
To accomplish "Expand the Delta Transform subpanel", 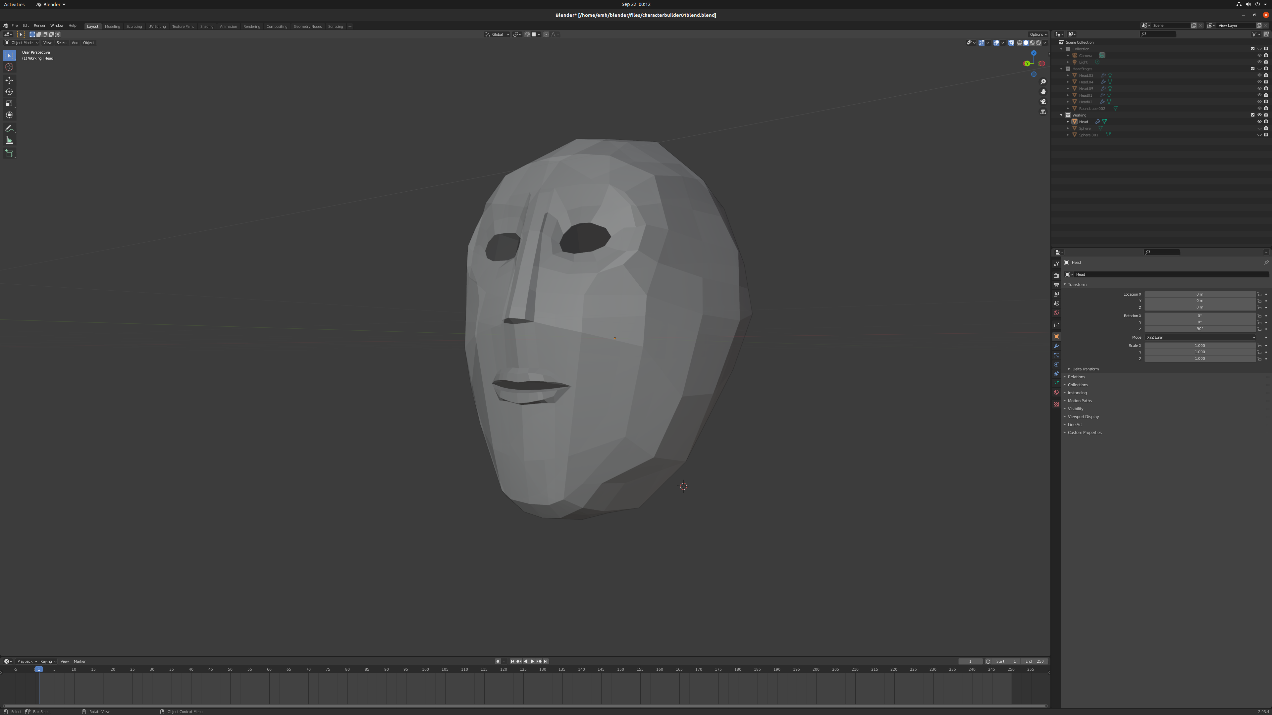I will pyautogui.click(x=1086, y=369).
